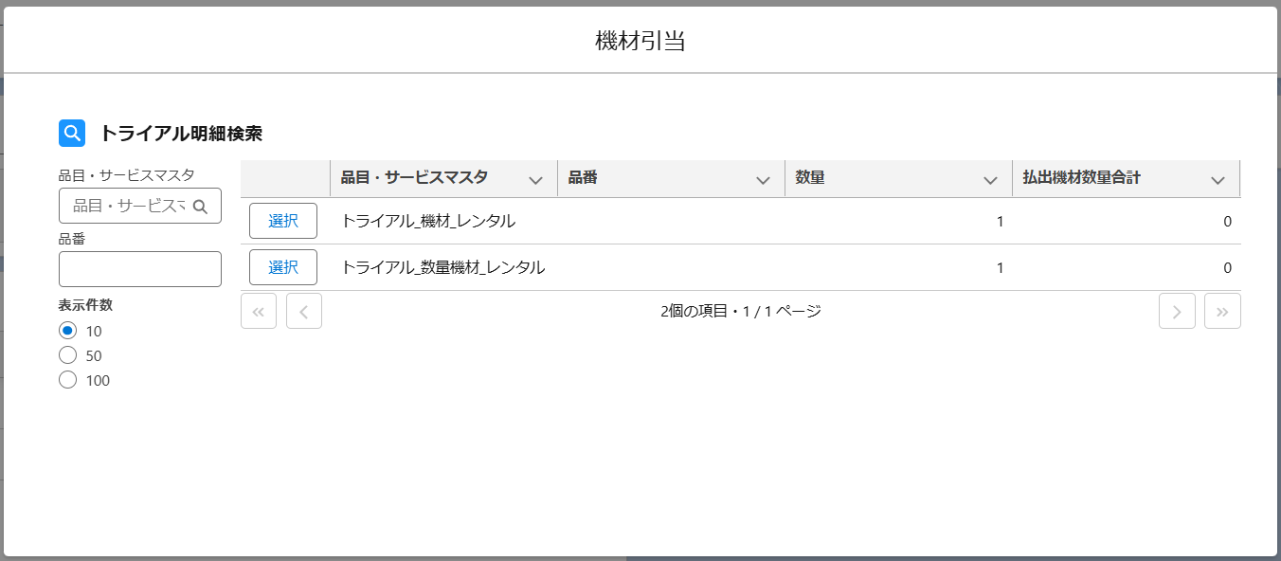Click the トライアル_数量機材_レンタル item name cell
1281x561 pixels.
tap(442, 268)
